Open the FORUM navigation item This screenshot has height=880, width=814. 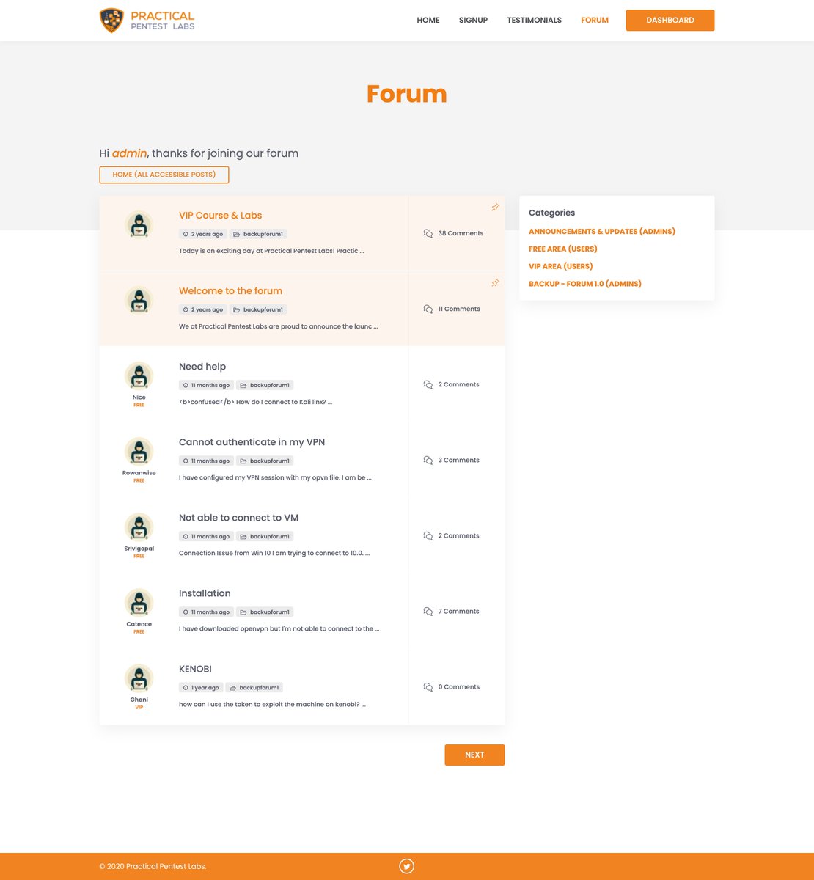click(x=595, y=21)
